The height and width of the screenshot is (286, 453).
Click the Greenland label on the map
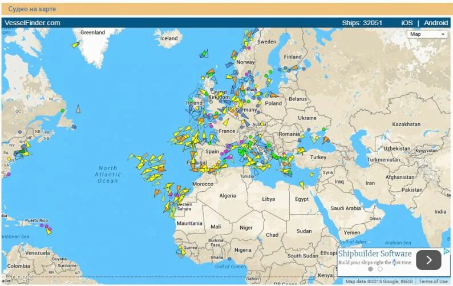(93, 33)
